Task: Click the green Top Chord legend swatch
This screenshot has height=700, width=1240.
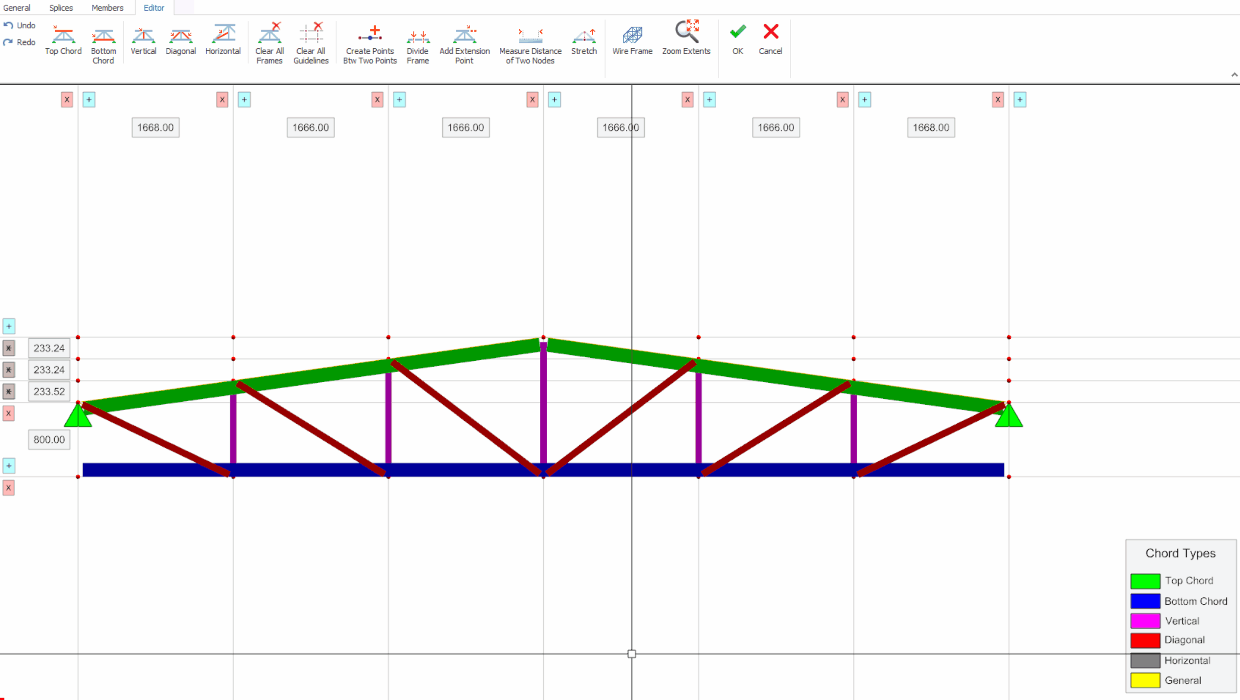Action: click(x=1145, y=581)
